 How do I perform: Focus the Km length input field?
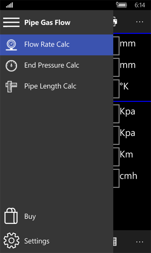click(x=116, y=157)
